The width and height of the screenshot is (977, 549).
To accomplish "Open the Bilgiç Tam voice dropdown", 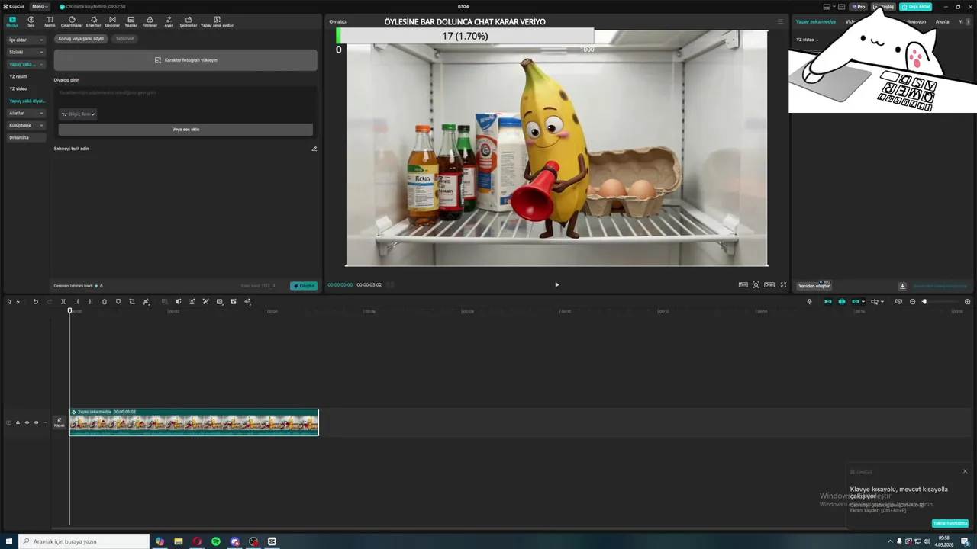I will (78, 114).
